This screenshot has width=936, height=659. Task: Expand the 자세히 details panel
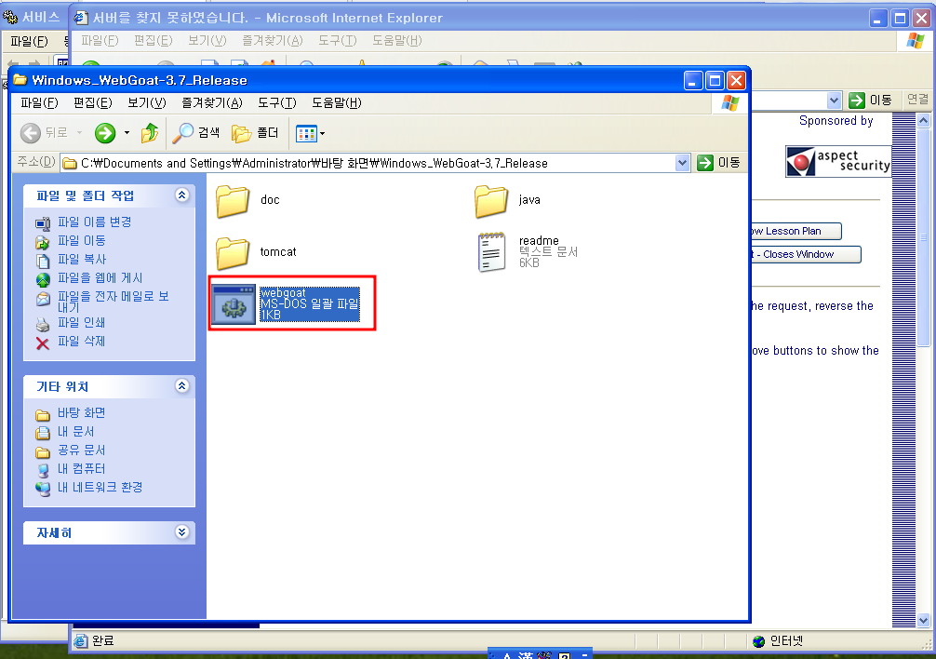(x=182, y=531)
